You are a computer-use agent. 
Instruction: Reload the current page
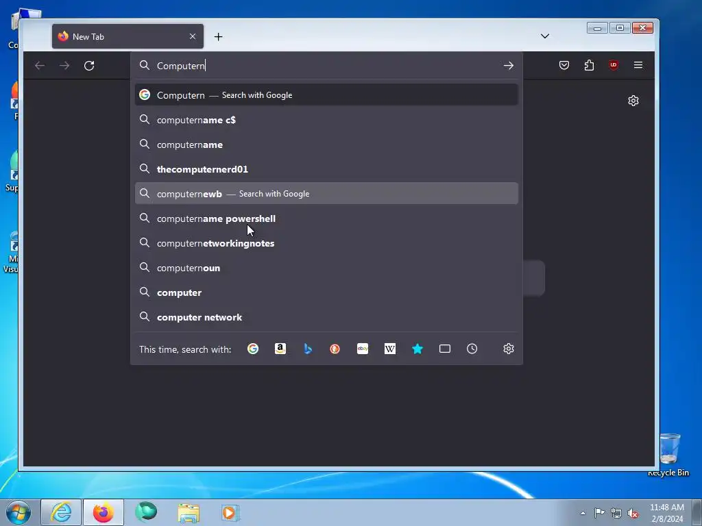[89, 66]
